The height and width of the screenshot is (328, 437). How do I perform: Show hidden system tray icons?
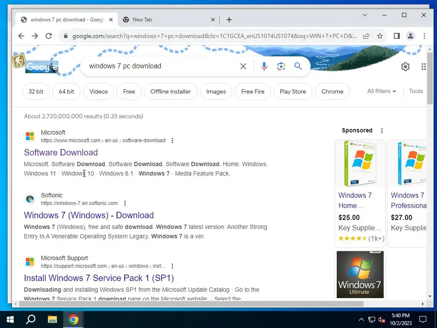[361, 319]
